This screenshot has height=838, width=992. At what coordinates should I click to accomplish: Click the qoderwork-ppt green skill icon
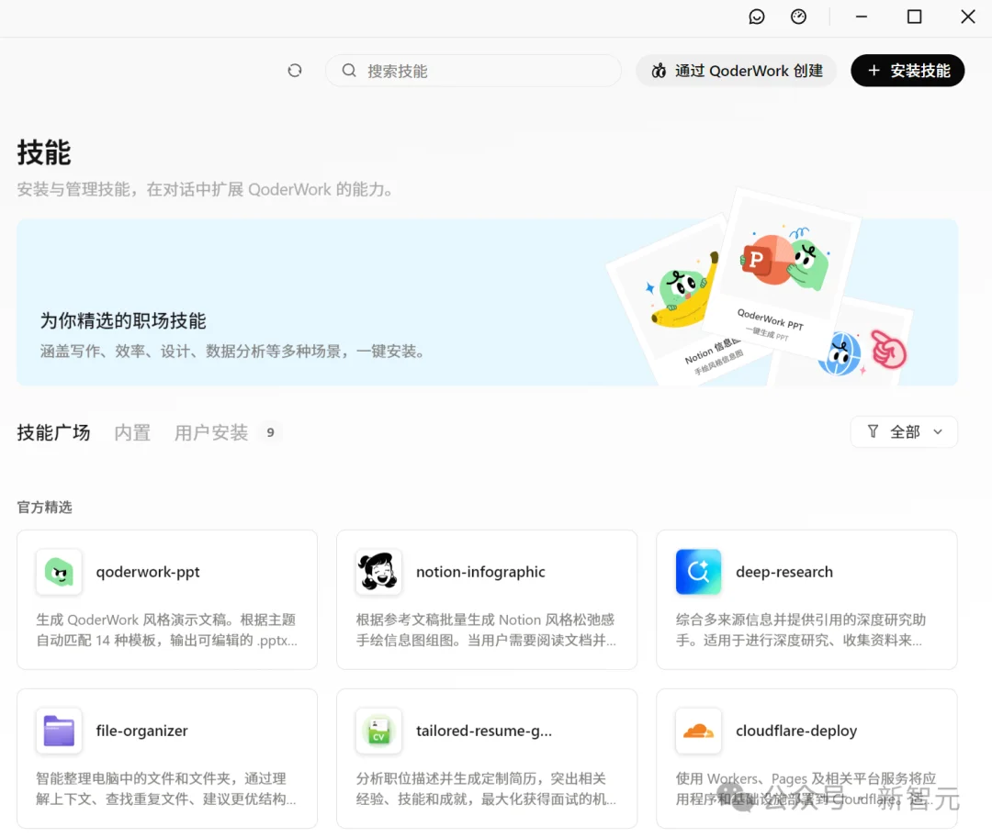[x=58, y=571]
